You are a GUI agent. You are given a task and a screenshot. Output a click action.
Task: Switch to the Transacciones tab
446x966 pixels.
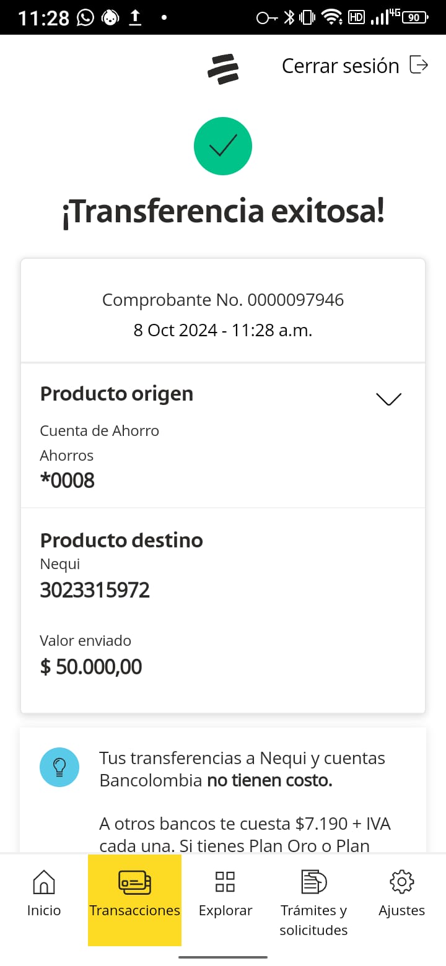tap(134, 910)
